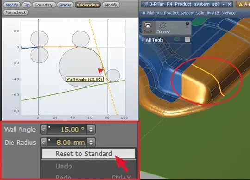Open the Modify tab right of Addendum
Screen dimensions: 250x180
point(111,5)
